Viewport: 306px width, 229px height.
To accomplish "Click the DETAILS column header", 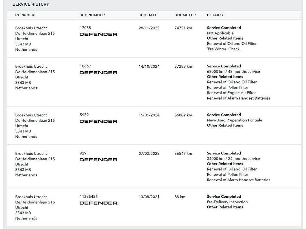I will pyautogui.click(x=215, y=15).
